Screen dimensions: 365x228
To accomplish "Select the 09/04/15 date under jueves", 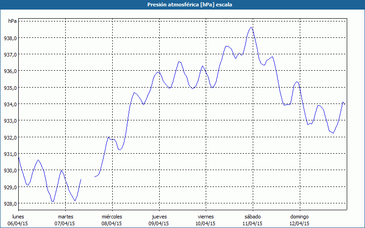I will pyautogui.click(x=159, y=223).
